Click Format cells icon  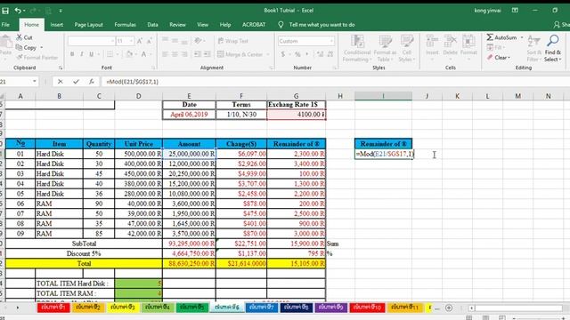[468, 42]
